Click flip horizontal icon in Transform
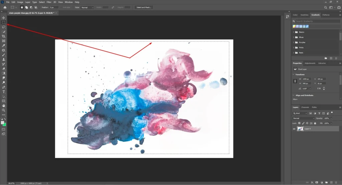The image size is (342, 185). click(x=319, y=89)
